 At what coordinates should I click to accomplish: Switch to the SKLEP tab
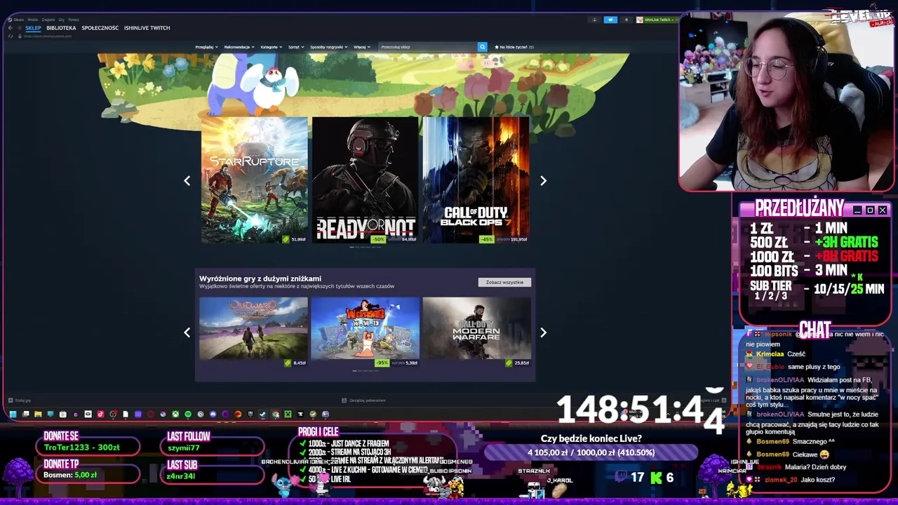point(33,28)
